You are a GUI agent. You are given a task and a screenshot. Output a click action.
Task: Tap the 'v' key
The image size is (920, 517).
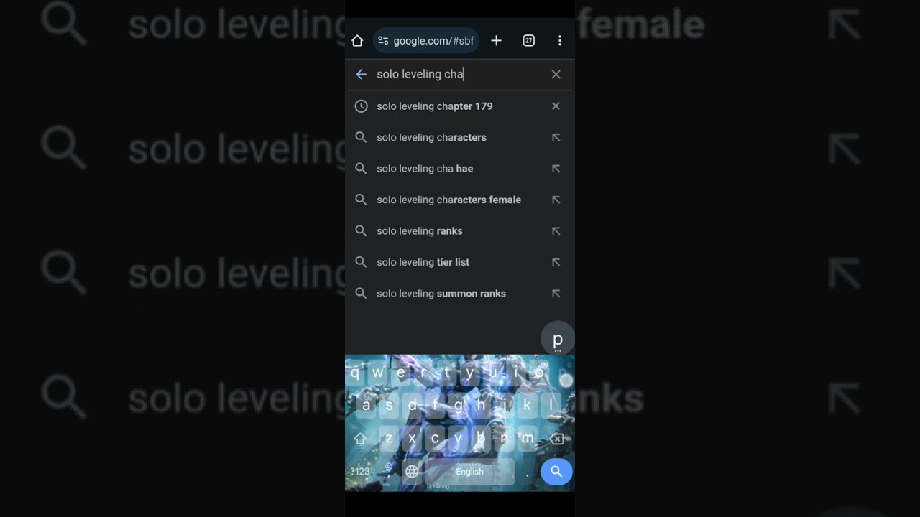pyautogui.click(x=458, y=439)
